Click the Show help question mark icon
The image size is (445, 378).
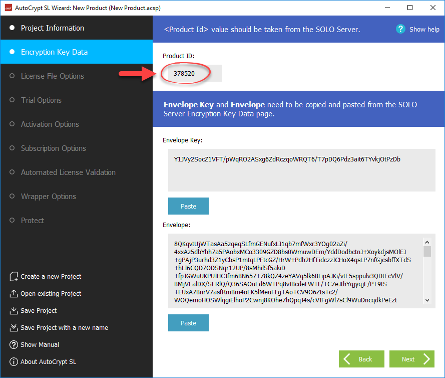pos(400,29)
